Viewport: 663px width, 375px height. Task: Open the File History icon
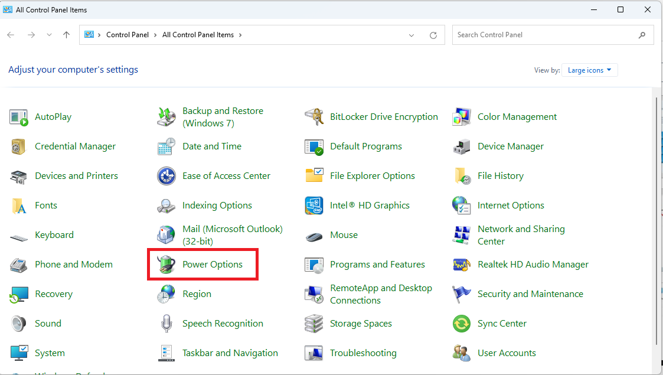coord(463,177)
